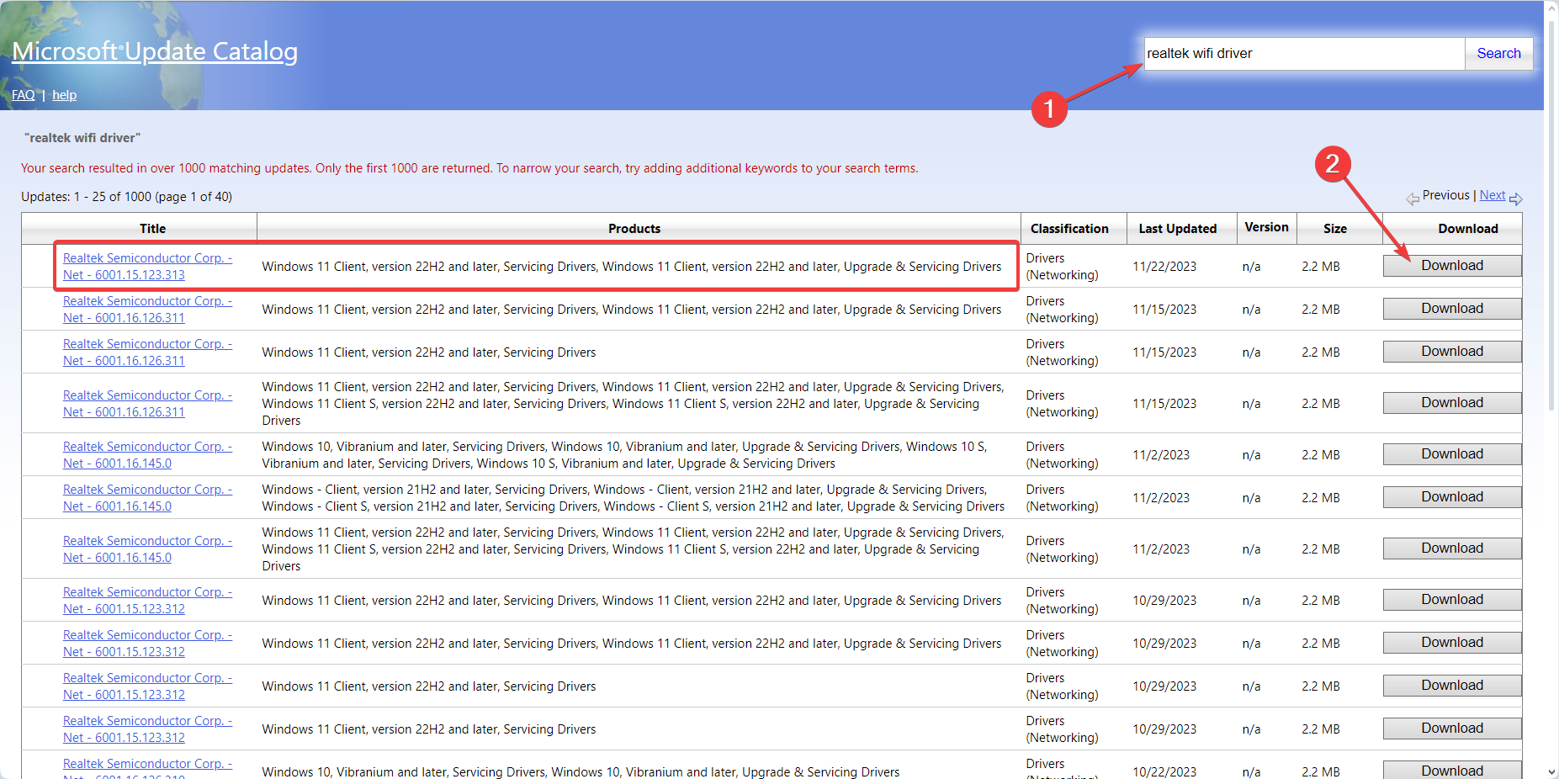This screenshot has width=1559, height=779.
Task: Click the vertical scrollbar thumb
Action: pyautogui.click(x=1551, y=214)
